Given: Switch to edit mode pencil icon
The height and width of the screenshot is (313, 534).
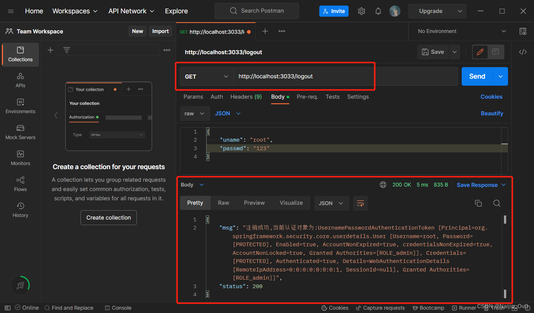Looking at the screenshot, I should pos(480,52).
